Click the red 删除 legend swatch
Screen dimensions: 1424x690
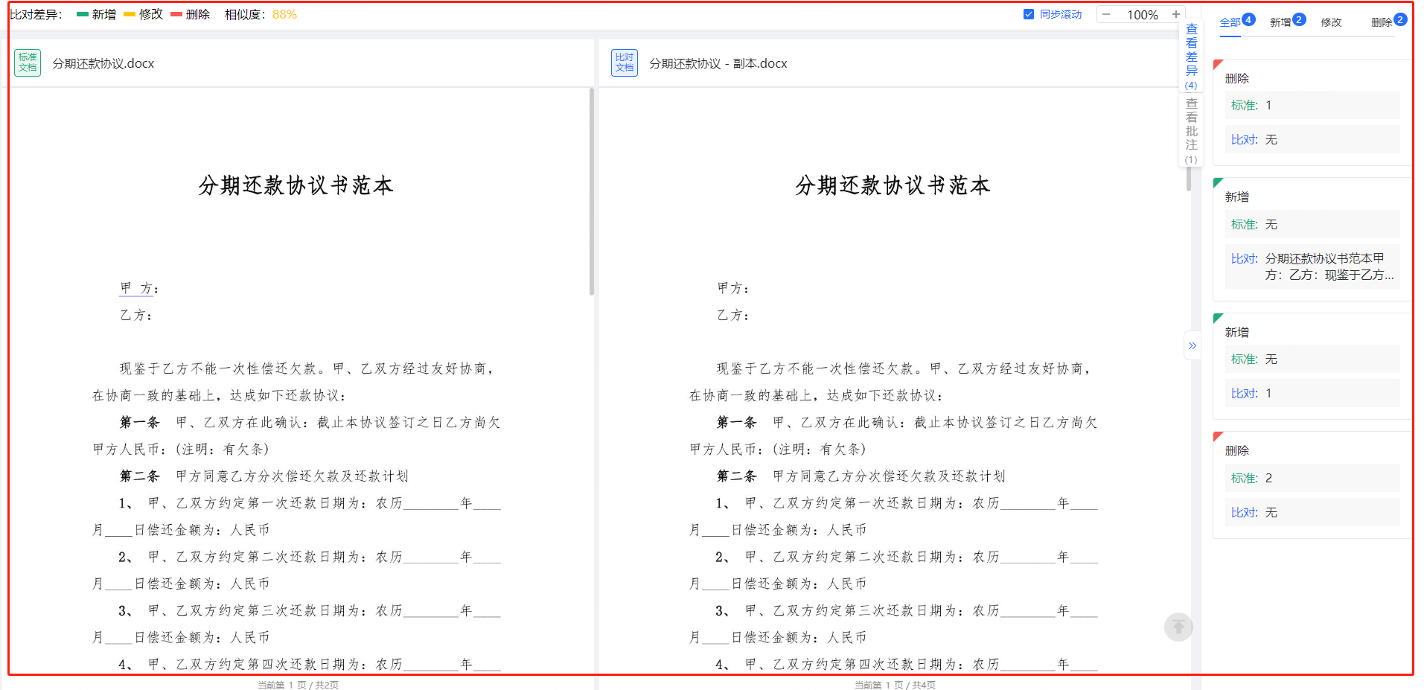[176, 14]
